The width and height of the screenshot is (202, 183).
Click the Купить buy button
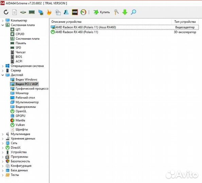(x=102, y=12)
